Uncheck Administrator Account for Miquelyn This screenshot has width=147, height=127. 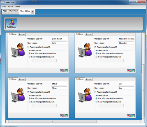(x=95, y=47)
